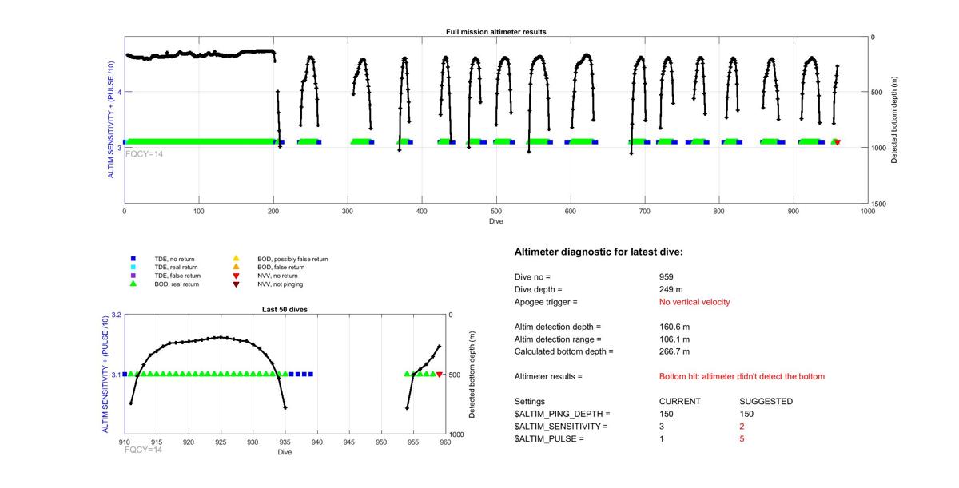The image size is (959, 488).
Task: Click the 'Dive depth =' label
Action: click(539, 289)
